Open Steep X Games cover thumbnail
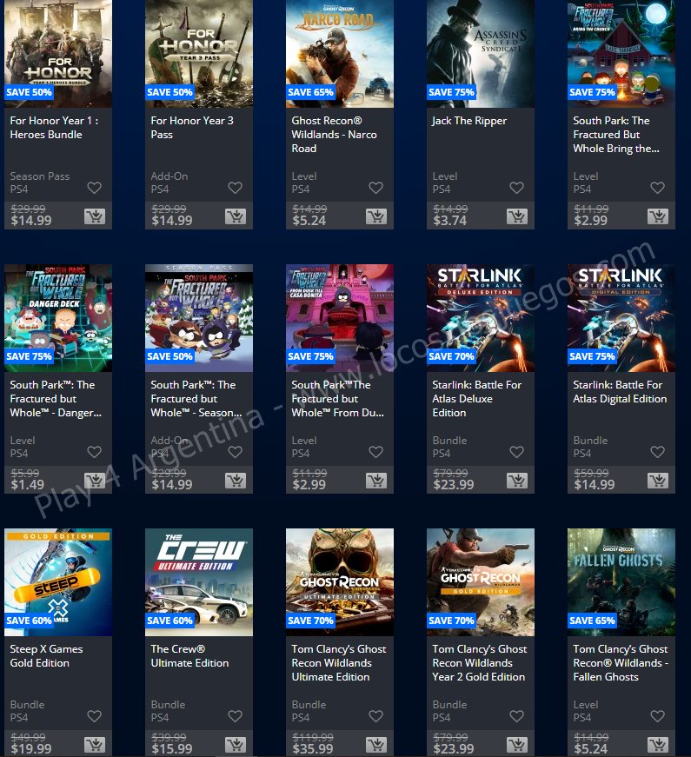Image resolution: width=691 pixels, height=757 pixels. tap(58, 581)
